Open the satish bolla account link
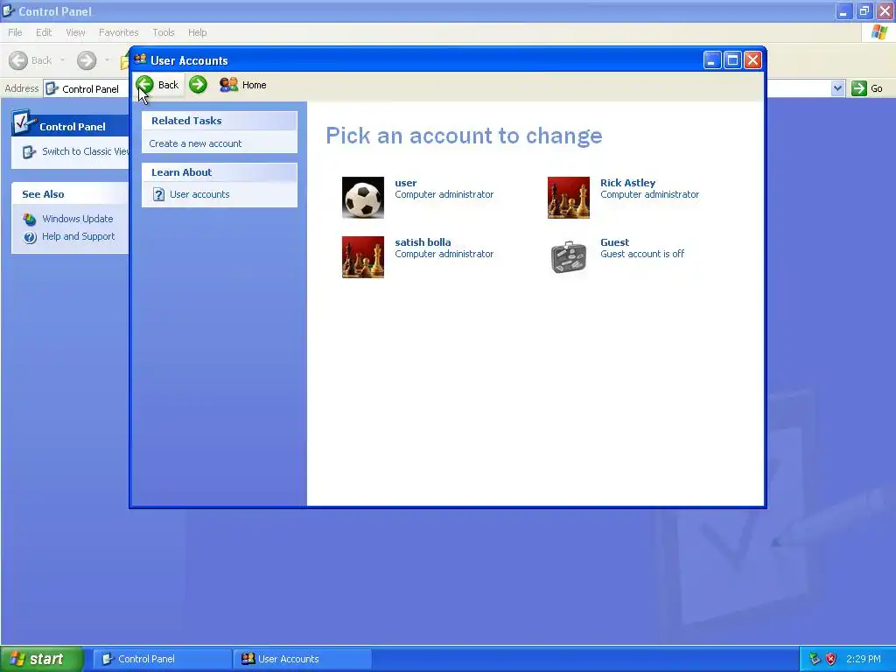 (x=423, y=242)
